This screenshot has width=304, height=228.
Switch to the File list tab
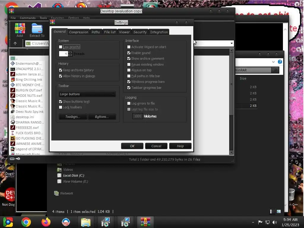(110, 32)
